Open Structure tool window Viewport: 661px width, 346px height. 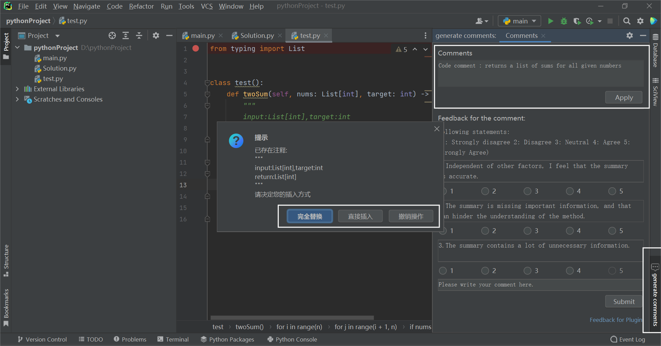[6, 260]
